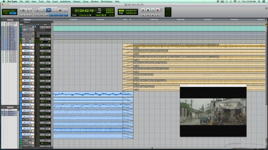Open main counter format dropdown

coord(95,10)
